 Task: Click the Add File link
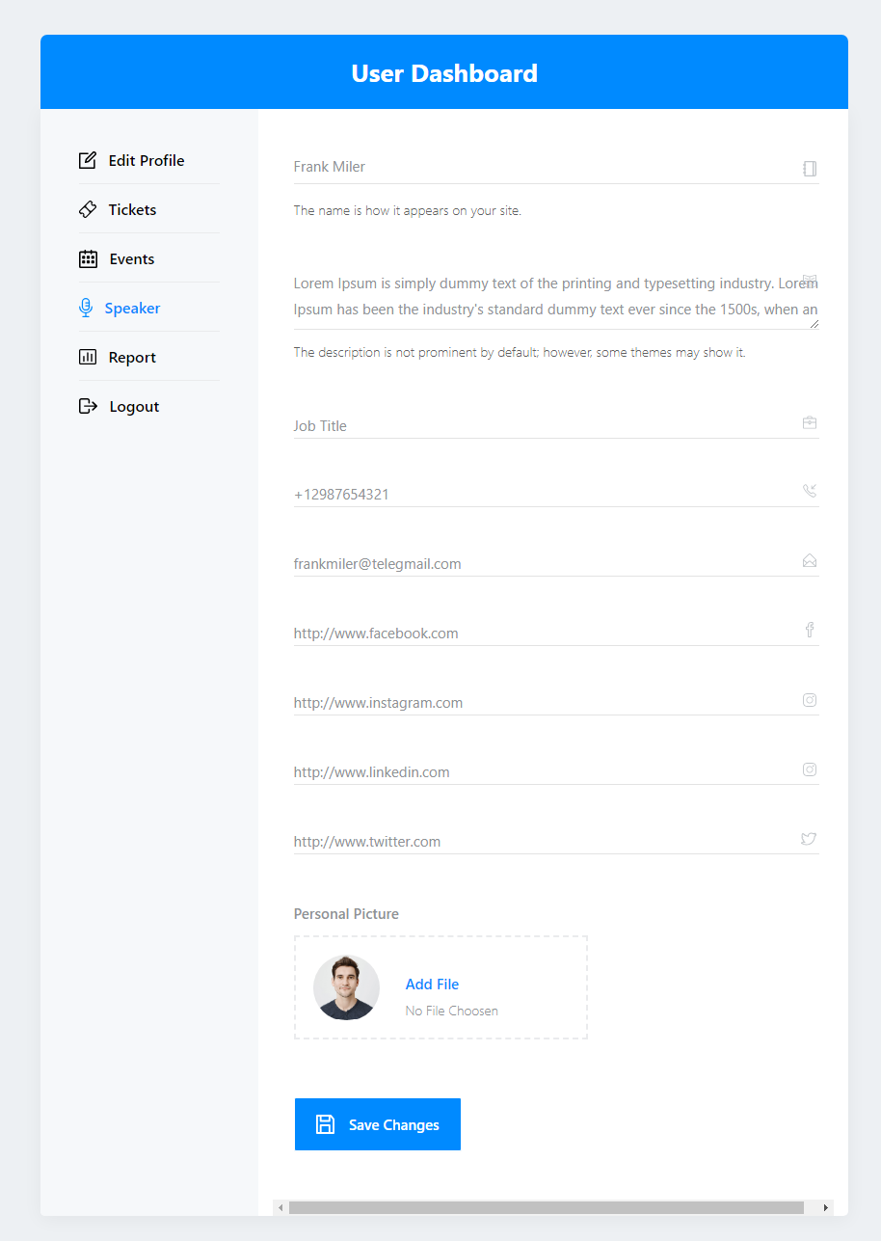432,984
